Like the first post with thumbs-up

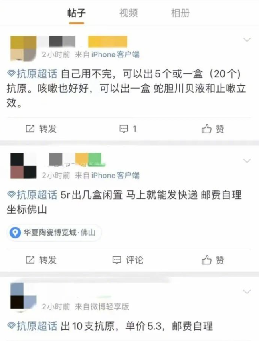click(206, 129)
